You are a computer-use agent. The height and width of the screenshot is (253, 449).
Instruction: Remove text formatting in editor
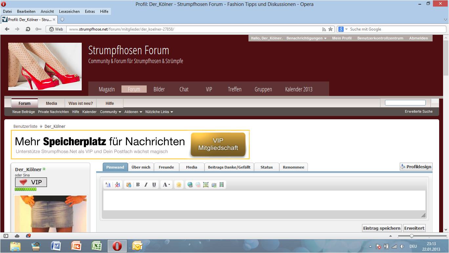[x=118, y=185]
